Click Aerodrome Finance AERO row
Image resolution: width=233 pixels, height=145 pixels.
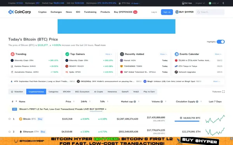pos(35,72)
